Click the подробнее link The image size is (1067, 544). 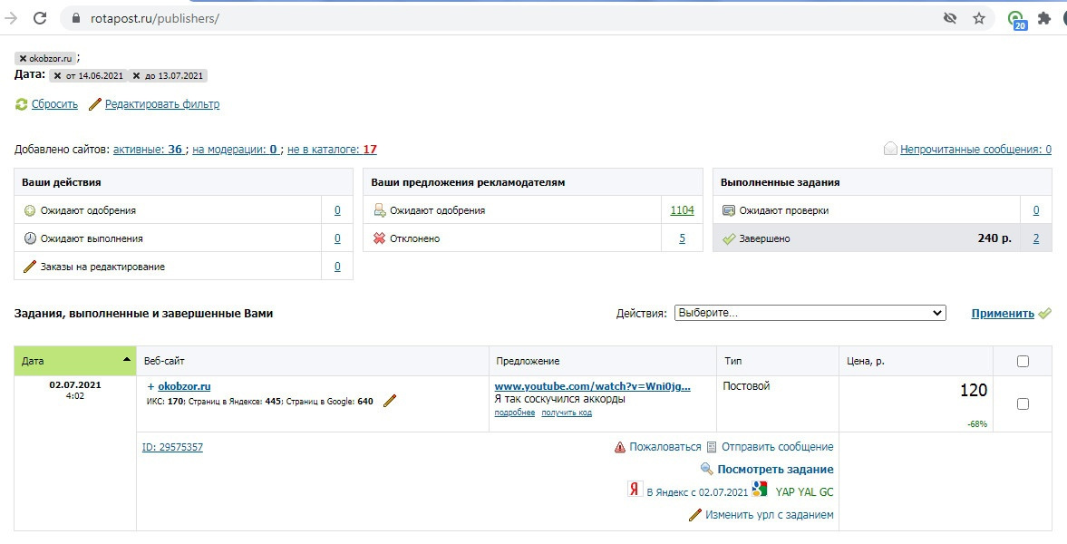coord(514,413)
